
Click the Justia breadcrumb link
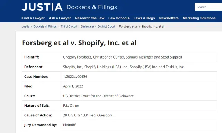26,26
